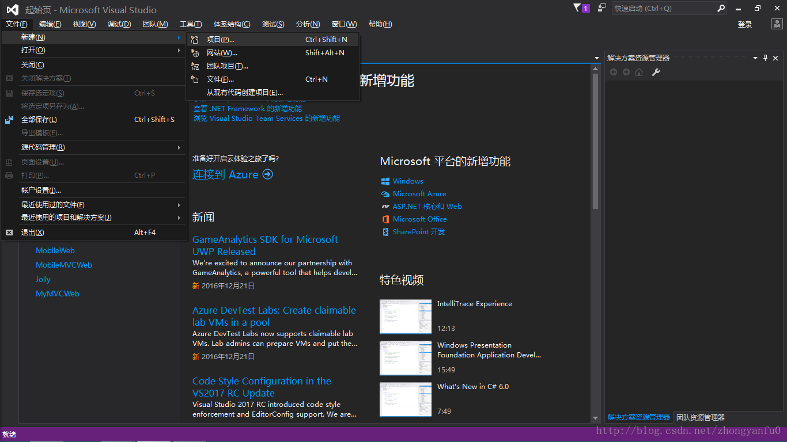Image resolution: width=787 pixels, height=442 pixels.
Task: Open Solution Explorer properties wrench icon
Action: (x=656, y=72)
